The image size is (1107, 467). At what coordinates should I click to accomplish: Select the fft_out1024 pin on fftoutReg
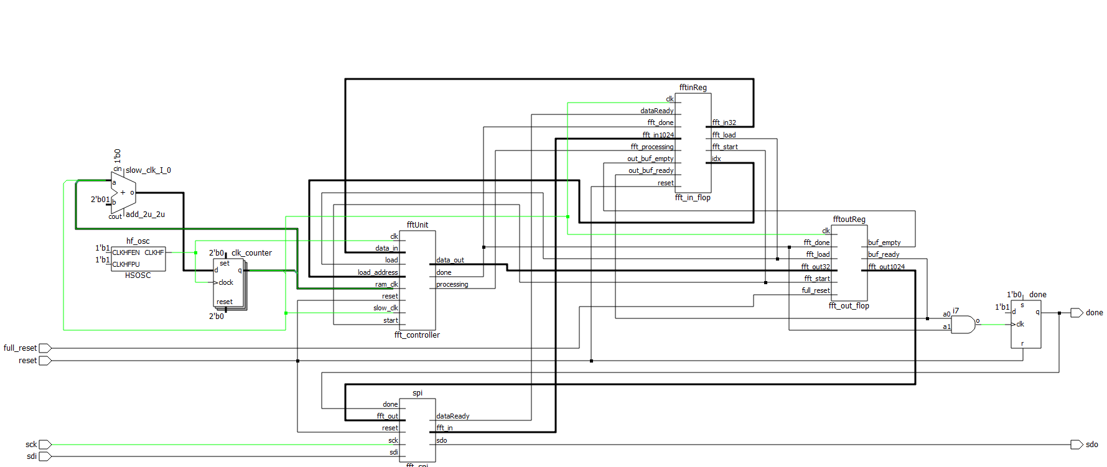pos(887,267)
